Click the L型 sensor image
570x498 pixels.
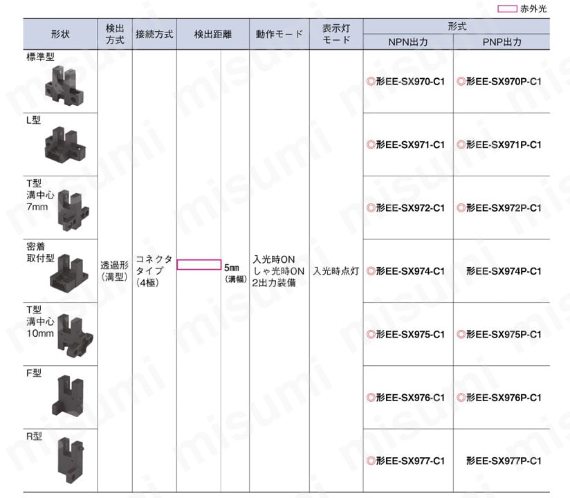(x=65, y=146)
